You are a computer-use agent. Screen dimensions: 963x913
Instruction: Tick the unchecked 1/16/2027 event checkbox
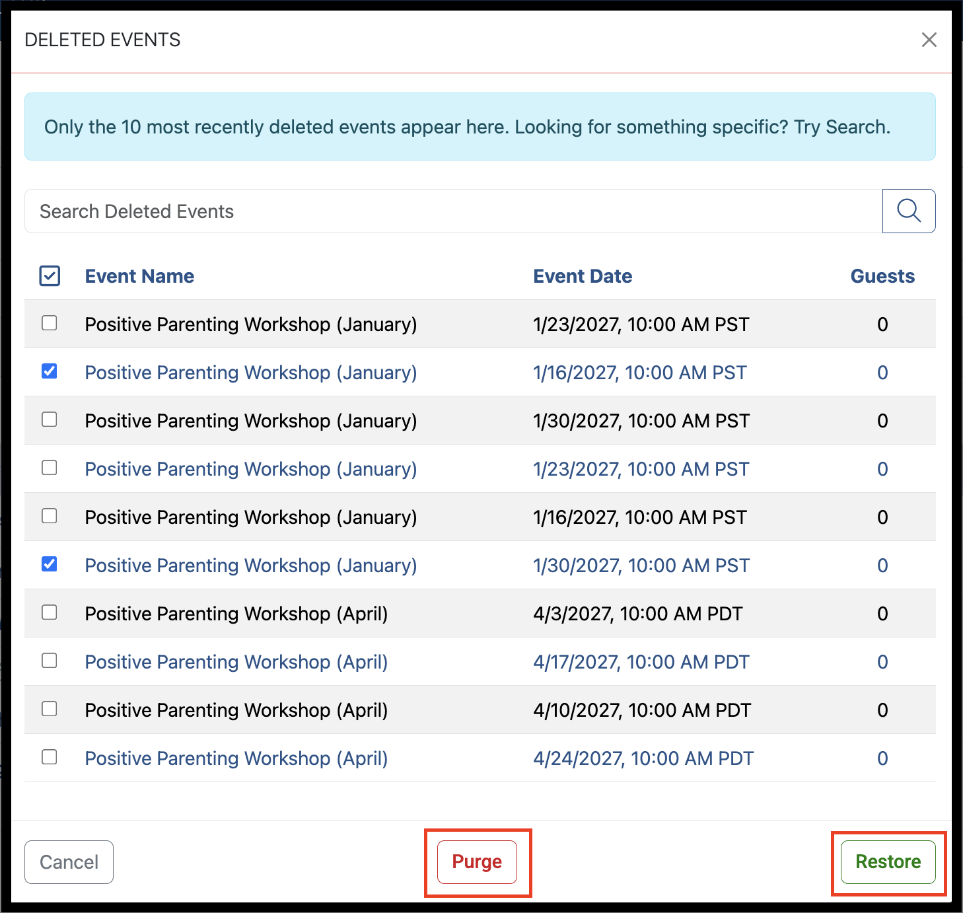(x=50, y=516)
